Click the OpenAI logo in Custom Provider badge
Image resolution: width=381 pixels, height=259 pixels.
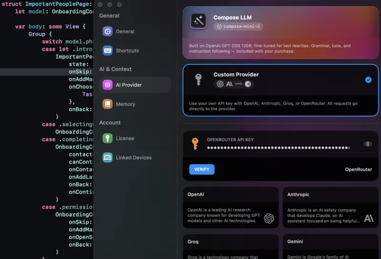[x=220, y=84]
